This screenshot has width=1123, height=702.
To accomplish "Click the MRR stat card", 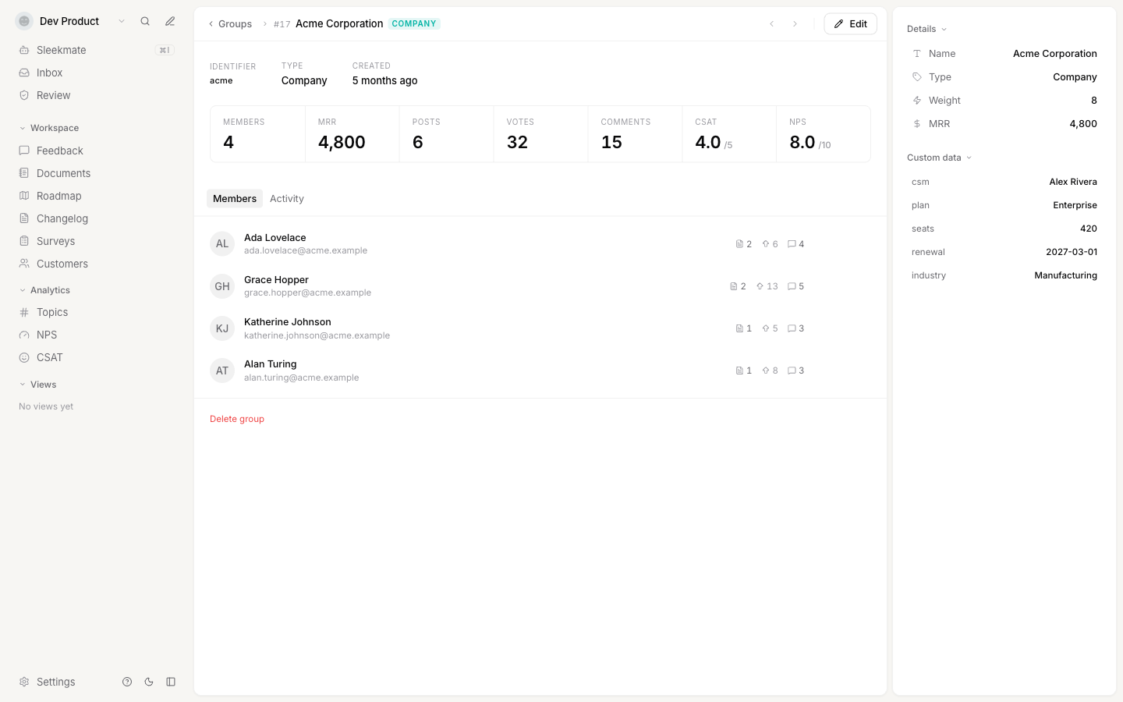I will tap(352, 134).
